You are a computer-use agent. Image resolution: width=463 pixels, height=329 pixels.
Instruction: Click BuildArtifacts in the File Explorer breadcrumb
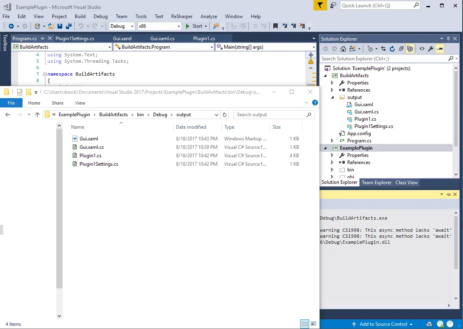pos(113,115)
